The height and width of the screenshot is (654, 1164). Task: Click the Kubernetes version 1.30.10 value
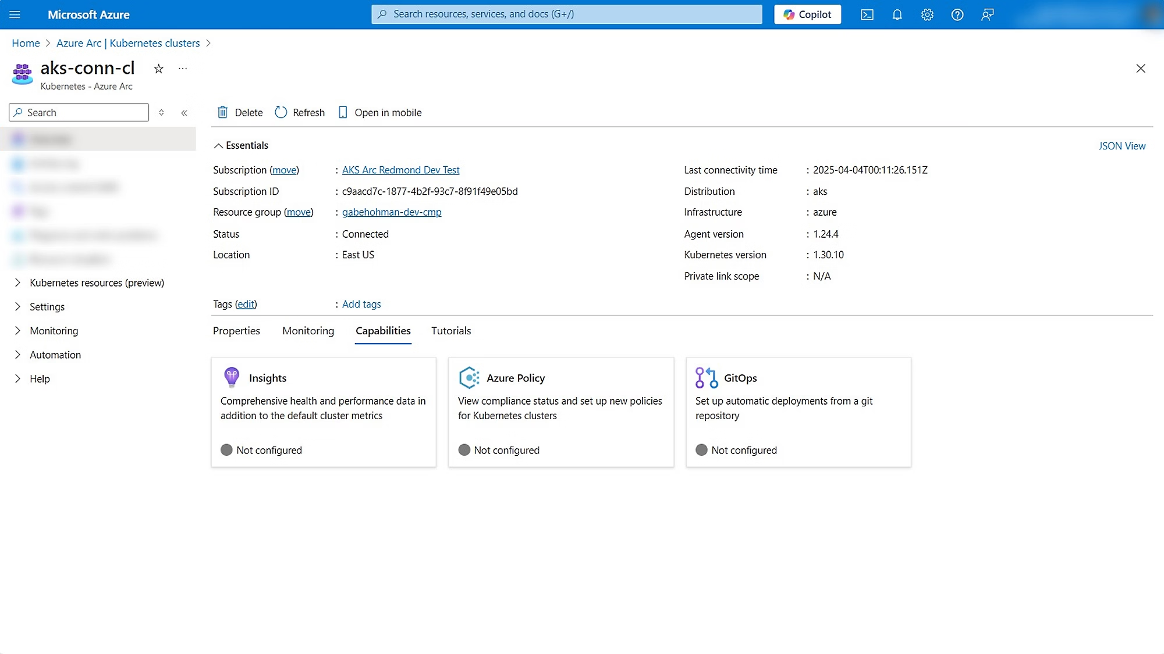click(x=828, y=255)
